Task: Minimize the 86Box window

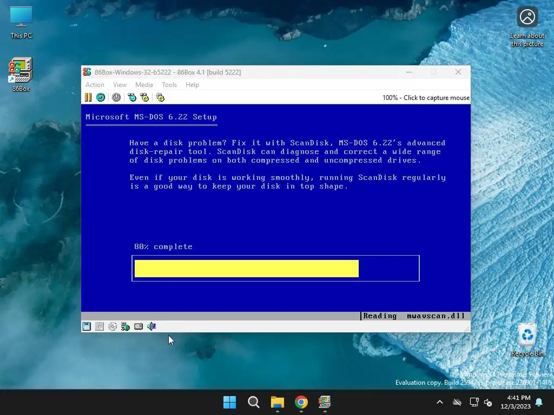Action: click(x=409, y=72)
